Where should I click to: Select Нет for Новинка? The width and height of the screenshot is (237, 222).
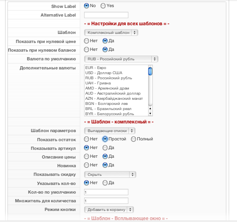[87, 165]
